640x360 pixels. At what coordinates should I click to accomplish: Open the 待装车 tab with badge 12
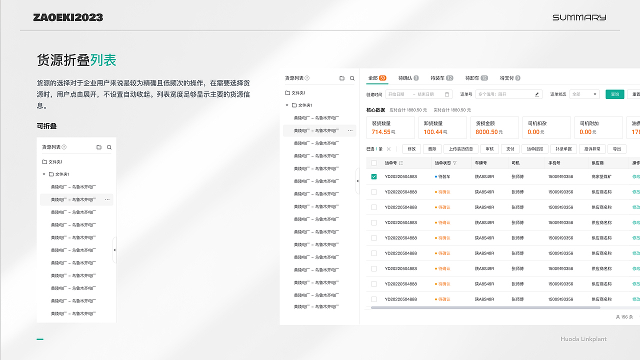(x=442, y=78)
